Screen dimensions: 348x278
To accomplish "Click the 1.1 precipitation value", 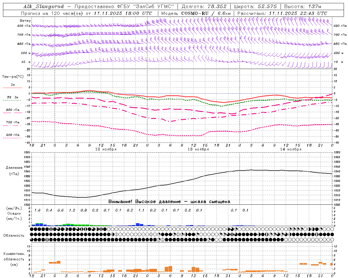I will tap(141, 210).
